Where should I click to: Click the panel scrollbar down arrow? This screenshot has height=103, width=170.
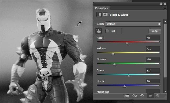click(x=165, y=92)
